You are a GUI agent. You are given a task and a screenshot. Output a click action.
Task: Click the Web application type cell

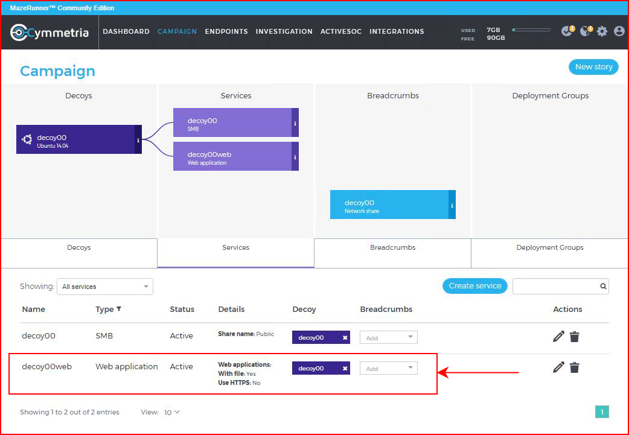point(127,366)
